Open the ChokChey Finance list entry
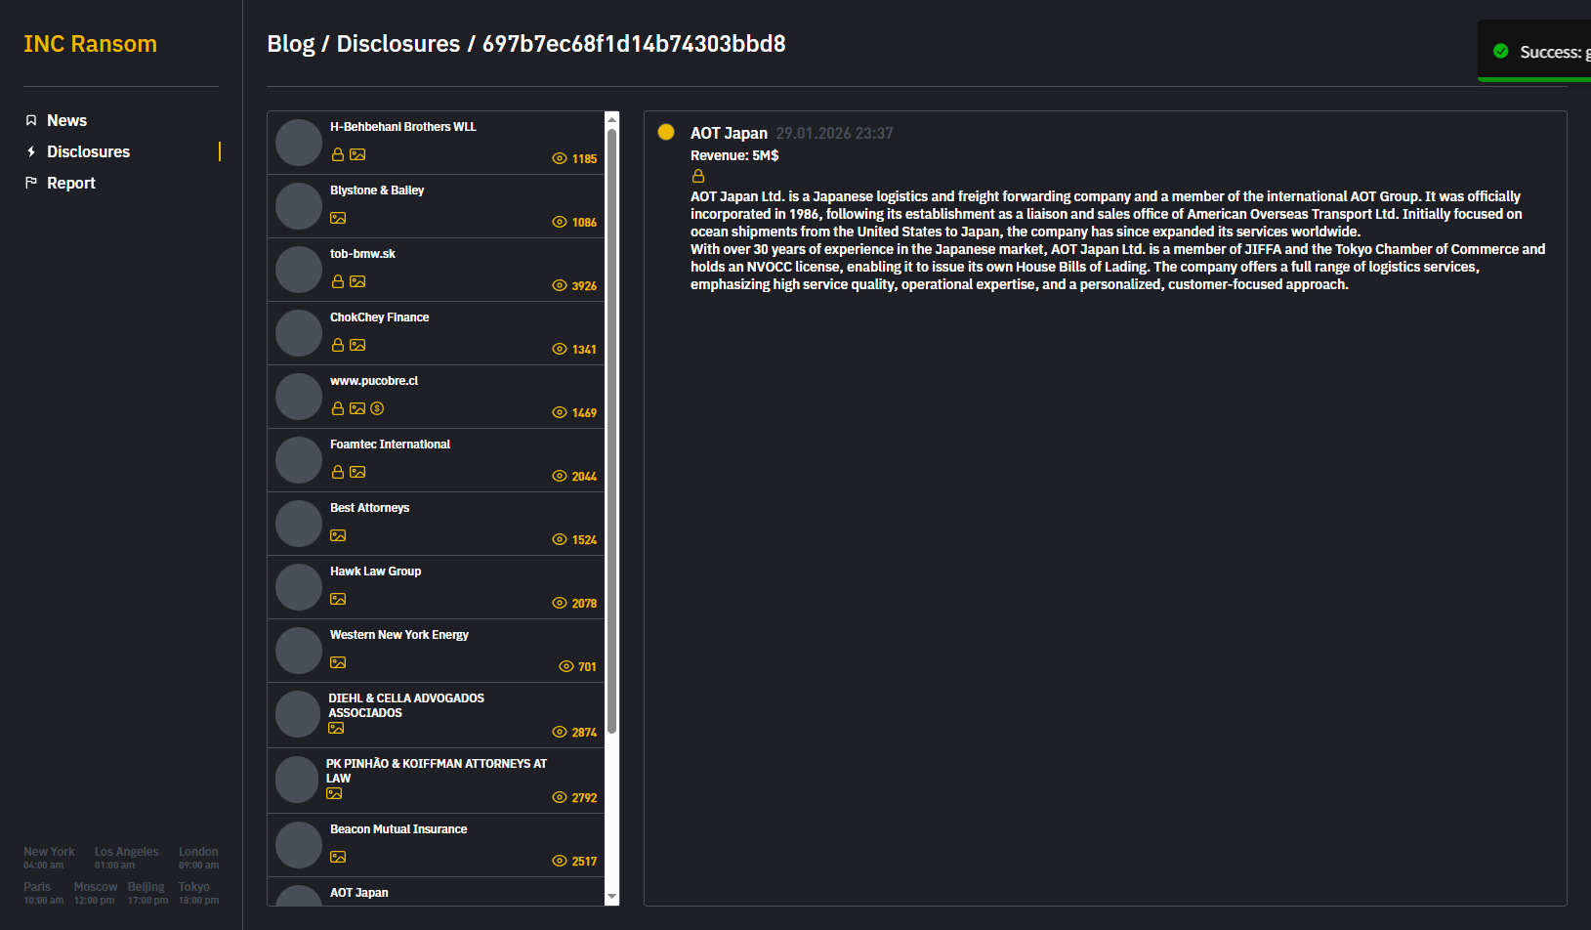The image size is (1591, 930). click(x=380, y=317)
